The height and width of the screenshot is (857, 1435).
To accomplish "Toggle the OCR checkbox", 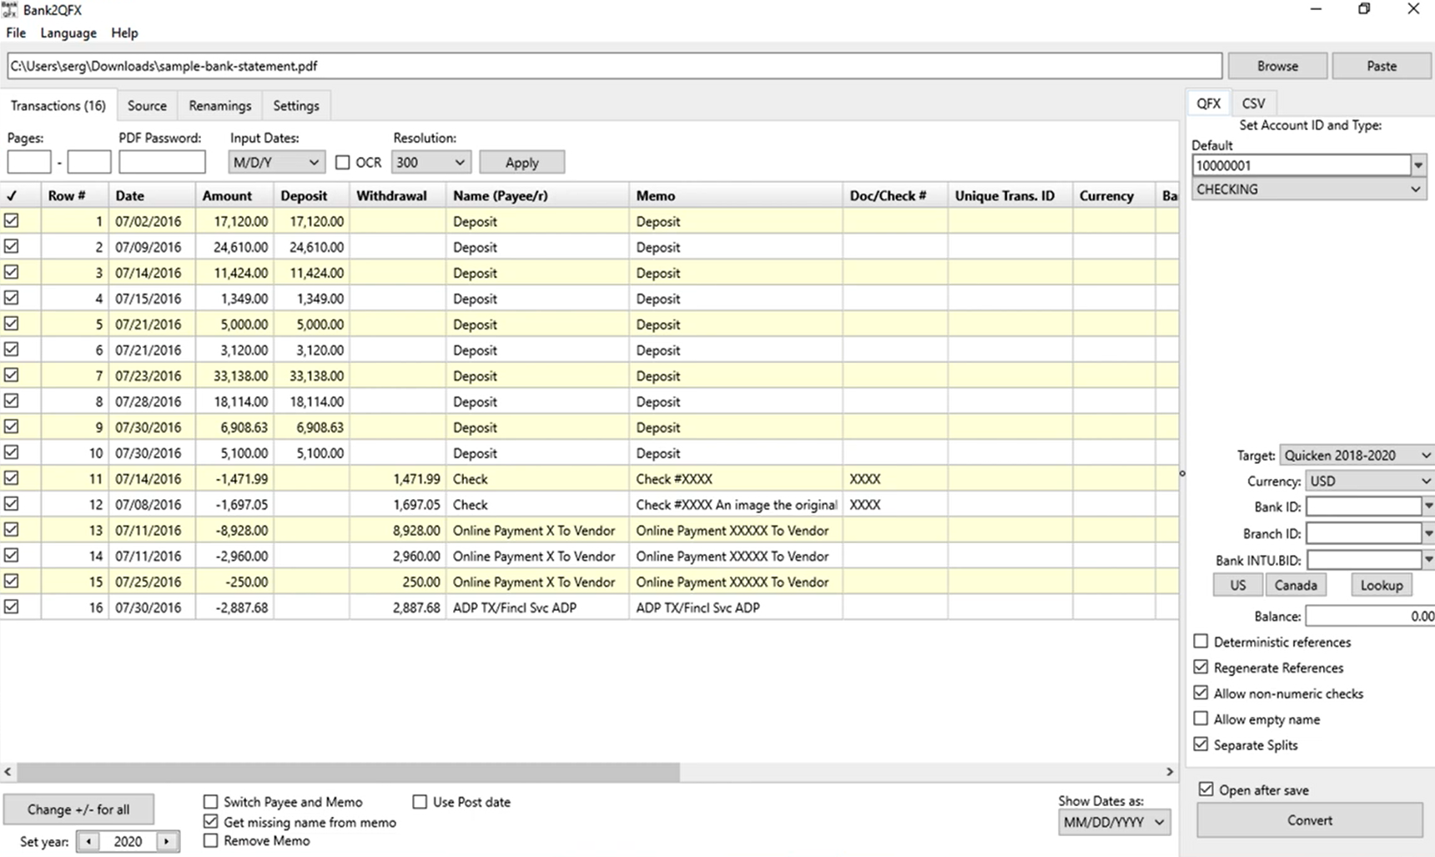I will point(342,163).
